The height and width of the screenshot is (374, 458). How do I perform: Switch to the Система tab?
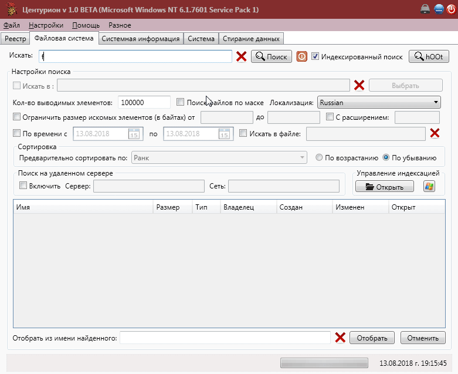201,39
